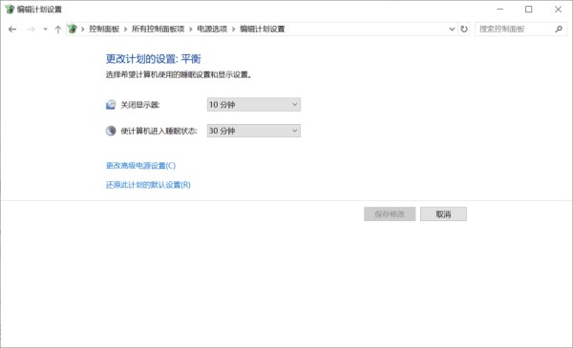Go back using the back arrow
Screen dimensions: 573x348
12,30
